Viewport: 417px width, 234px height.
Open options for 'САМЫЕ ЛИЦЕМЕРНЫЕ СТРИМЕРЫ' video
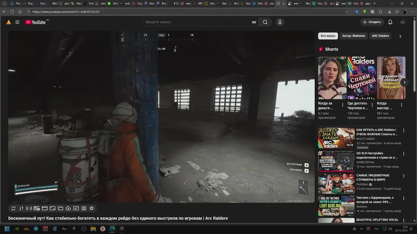point(404,176)
